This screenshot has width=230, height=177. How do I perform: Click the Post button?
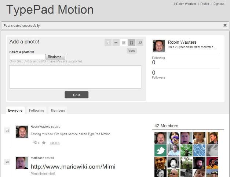77,95
